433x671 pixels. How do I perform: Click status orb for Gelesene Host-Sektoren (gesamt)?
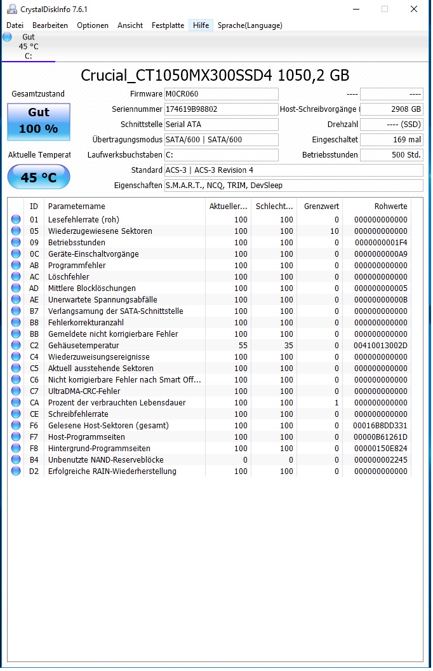click(x=16, y=425)
